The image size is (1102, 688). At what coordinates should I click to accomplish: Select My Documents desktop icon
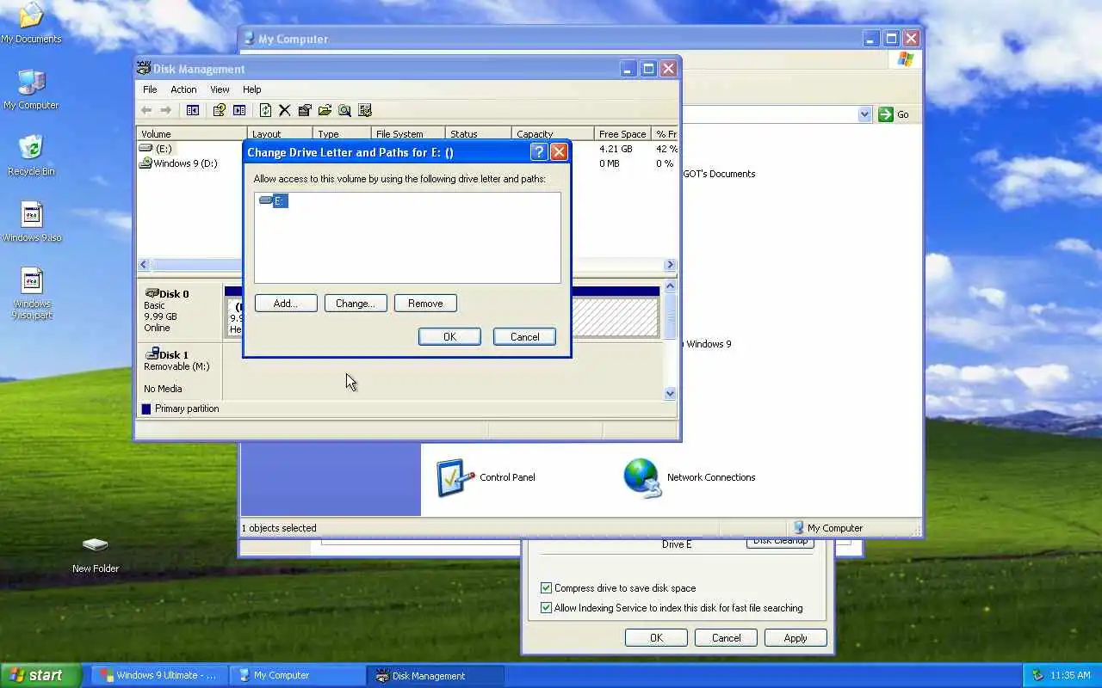(31, 23)
